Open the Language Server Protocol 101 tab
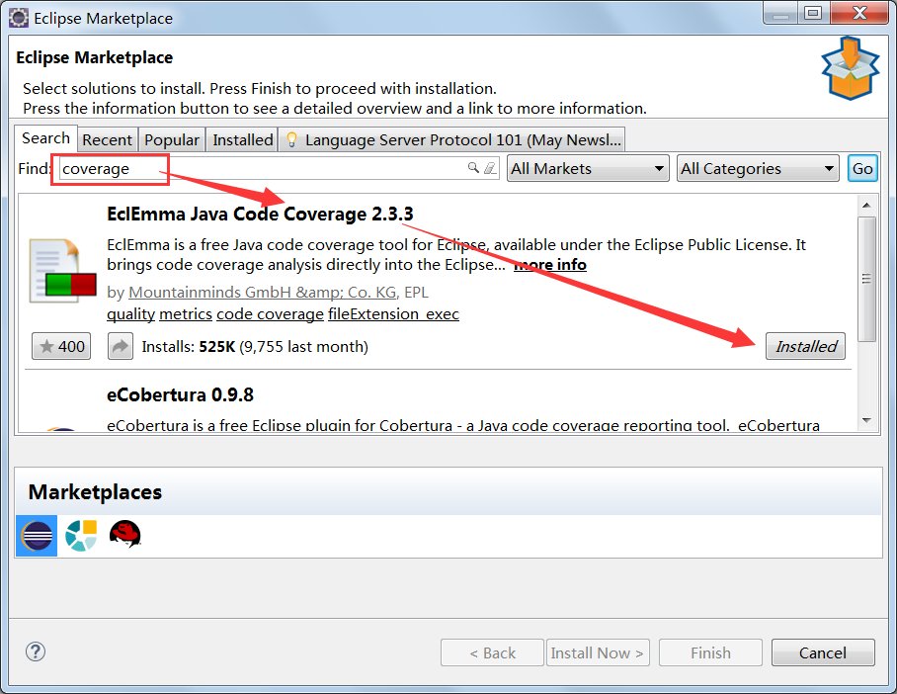The width and height of the screenshot is (897, 694). coord(451,139)
